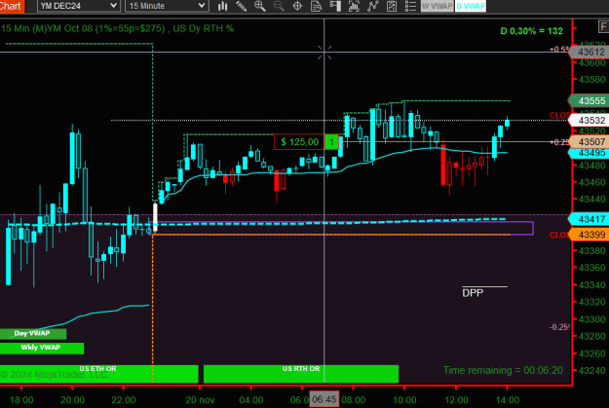Screen dimensions: 609x408
Task: Click the orange 43399 price marker
Action: click(590, 235)
